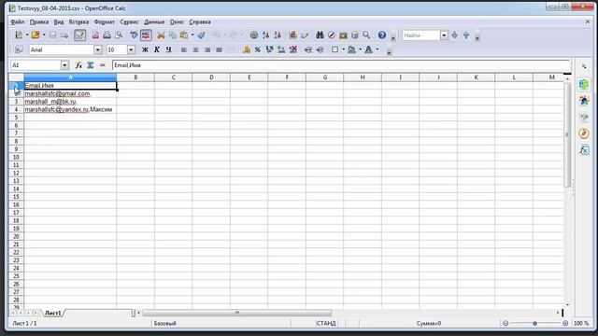The height and width of the screenshot is (336, 598).
Task: Export directly as PDF icon
Action: pyautogui.click(x=95, y=35)
